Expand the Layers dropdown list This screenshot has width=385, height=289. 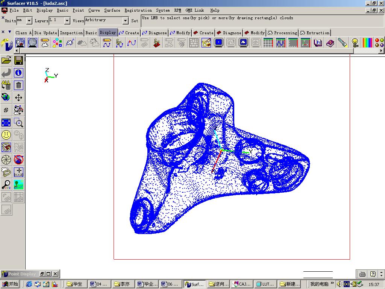coord(67,21)
